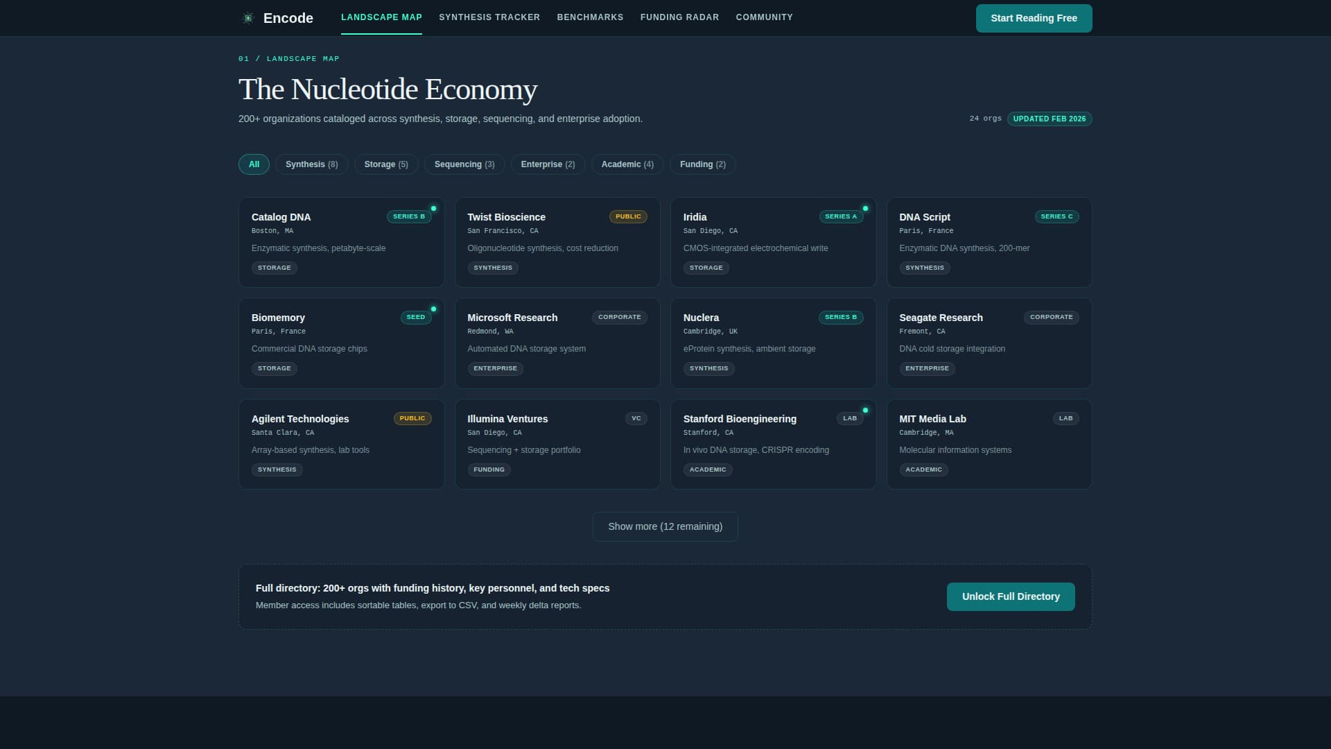Click Academic tag on Stanford Bioengineering card

click(708, 470)
